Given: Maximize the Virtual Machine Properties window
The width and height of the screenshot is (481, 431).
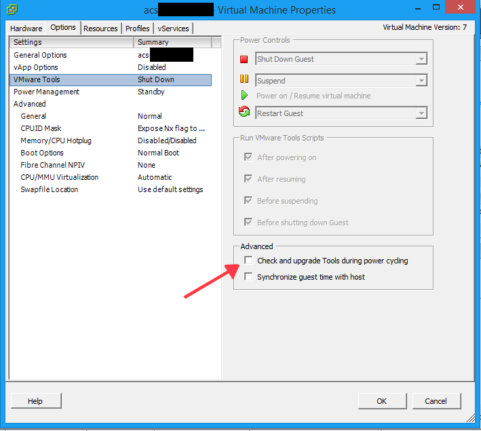Looking at the screenshot, I should 436,7.
